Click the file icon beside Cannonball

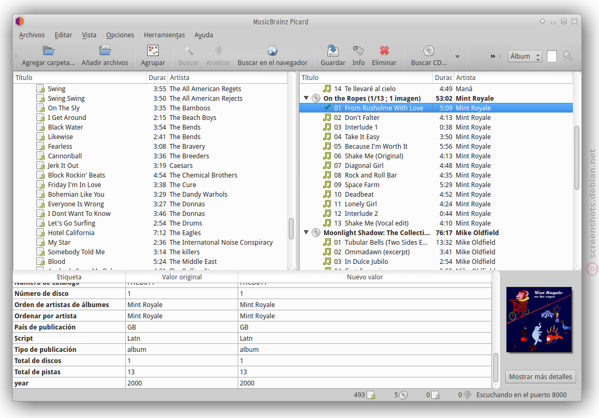[41, 156]
